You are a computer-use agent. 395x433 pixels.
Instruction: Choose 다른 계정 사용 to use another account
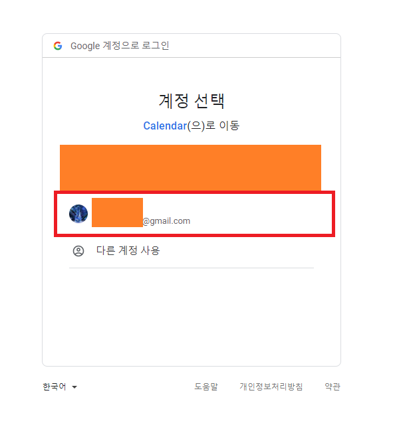tap(192, 251)
